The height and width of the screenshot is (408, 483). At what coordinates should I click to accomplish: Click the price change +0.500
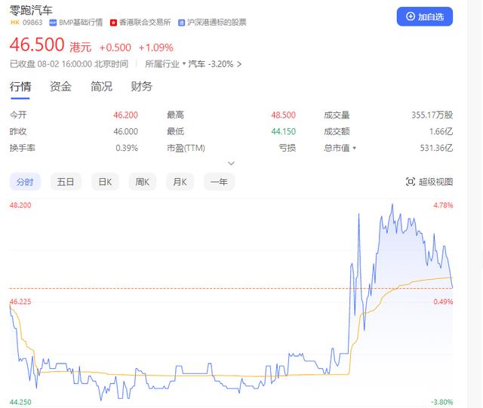coord(115,48)
